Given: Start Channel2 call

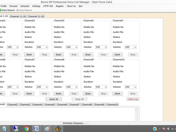Looking at the screenshot, I should (29, 55).
